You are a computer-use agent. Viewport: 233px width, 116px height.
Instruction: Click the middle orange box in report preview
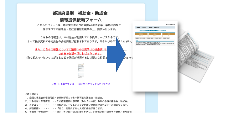(x=155, y=35)
